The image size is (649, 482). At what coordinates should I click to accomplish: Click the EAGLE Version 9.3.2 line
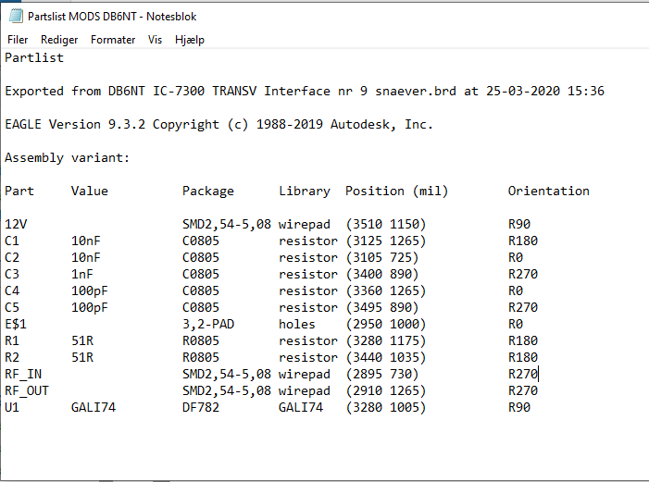coord(218,125)
